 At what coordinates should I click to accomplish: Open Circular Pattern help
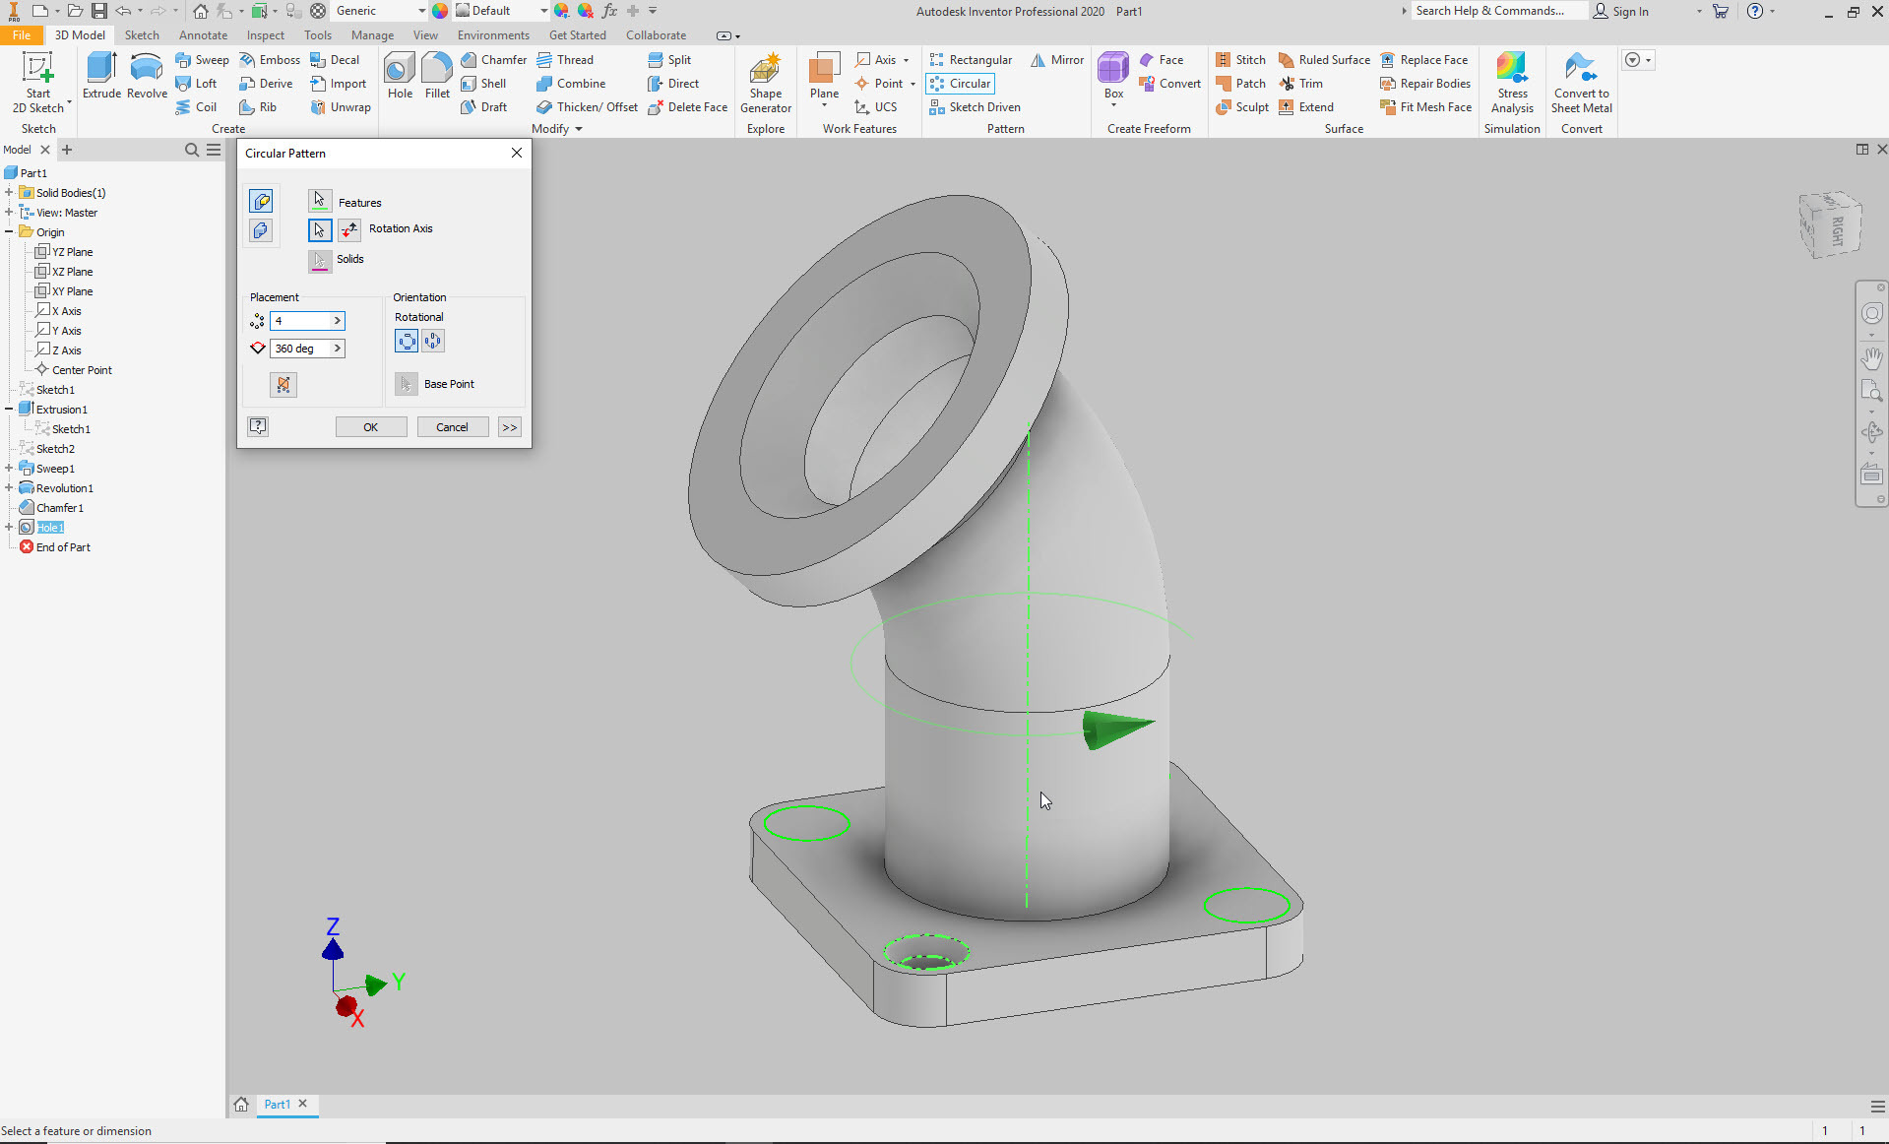[x=258, y=426]
